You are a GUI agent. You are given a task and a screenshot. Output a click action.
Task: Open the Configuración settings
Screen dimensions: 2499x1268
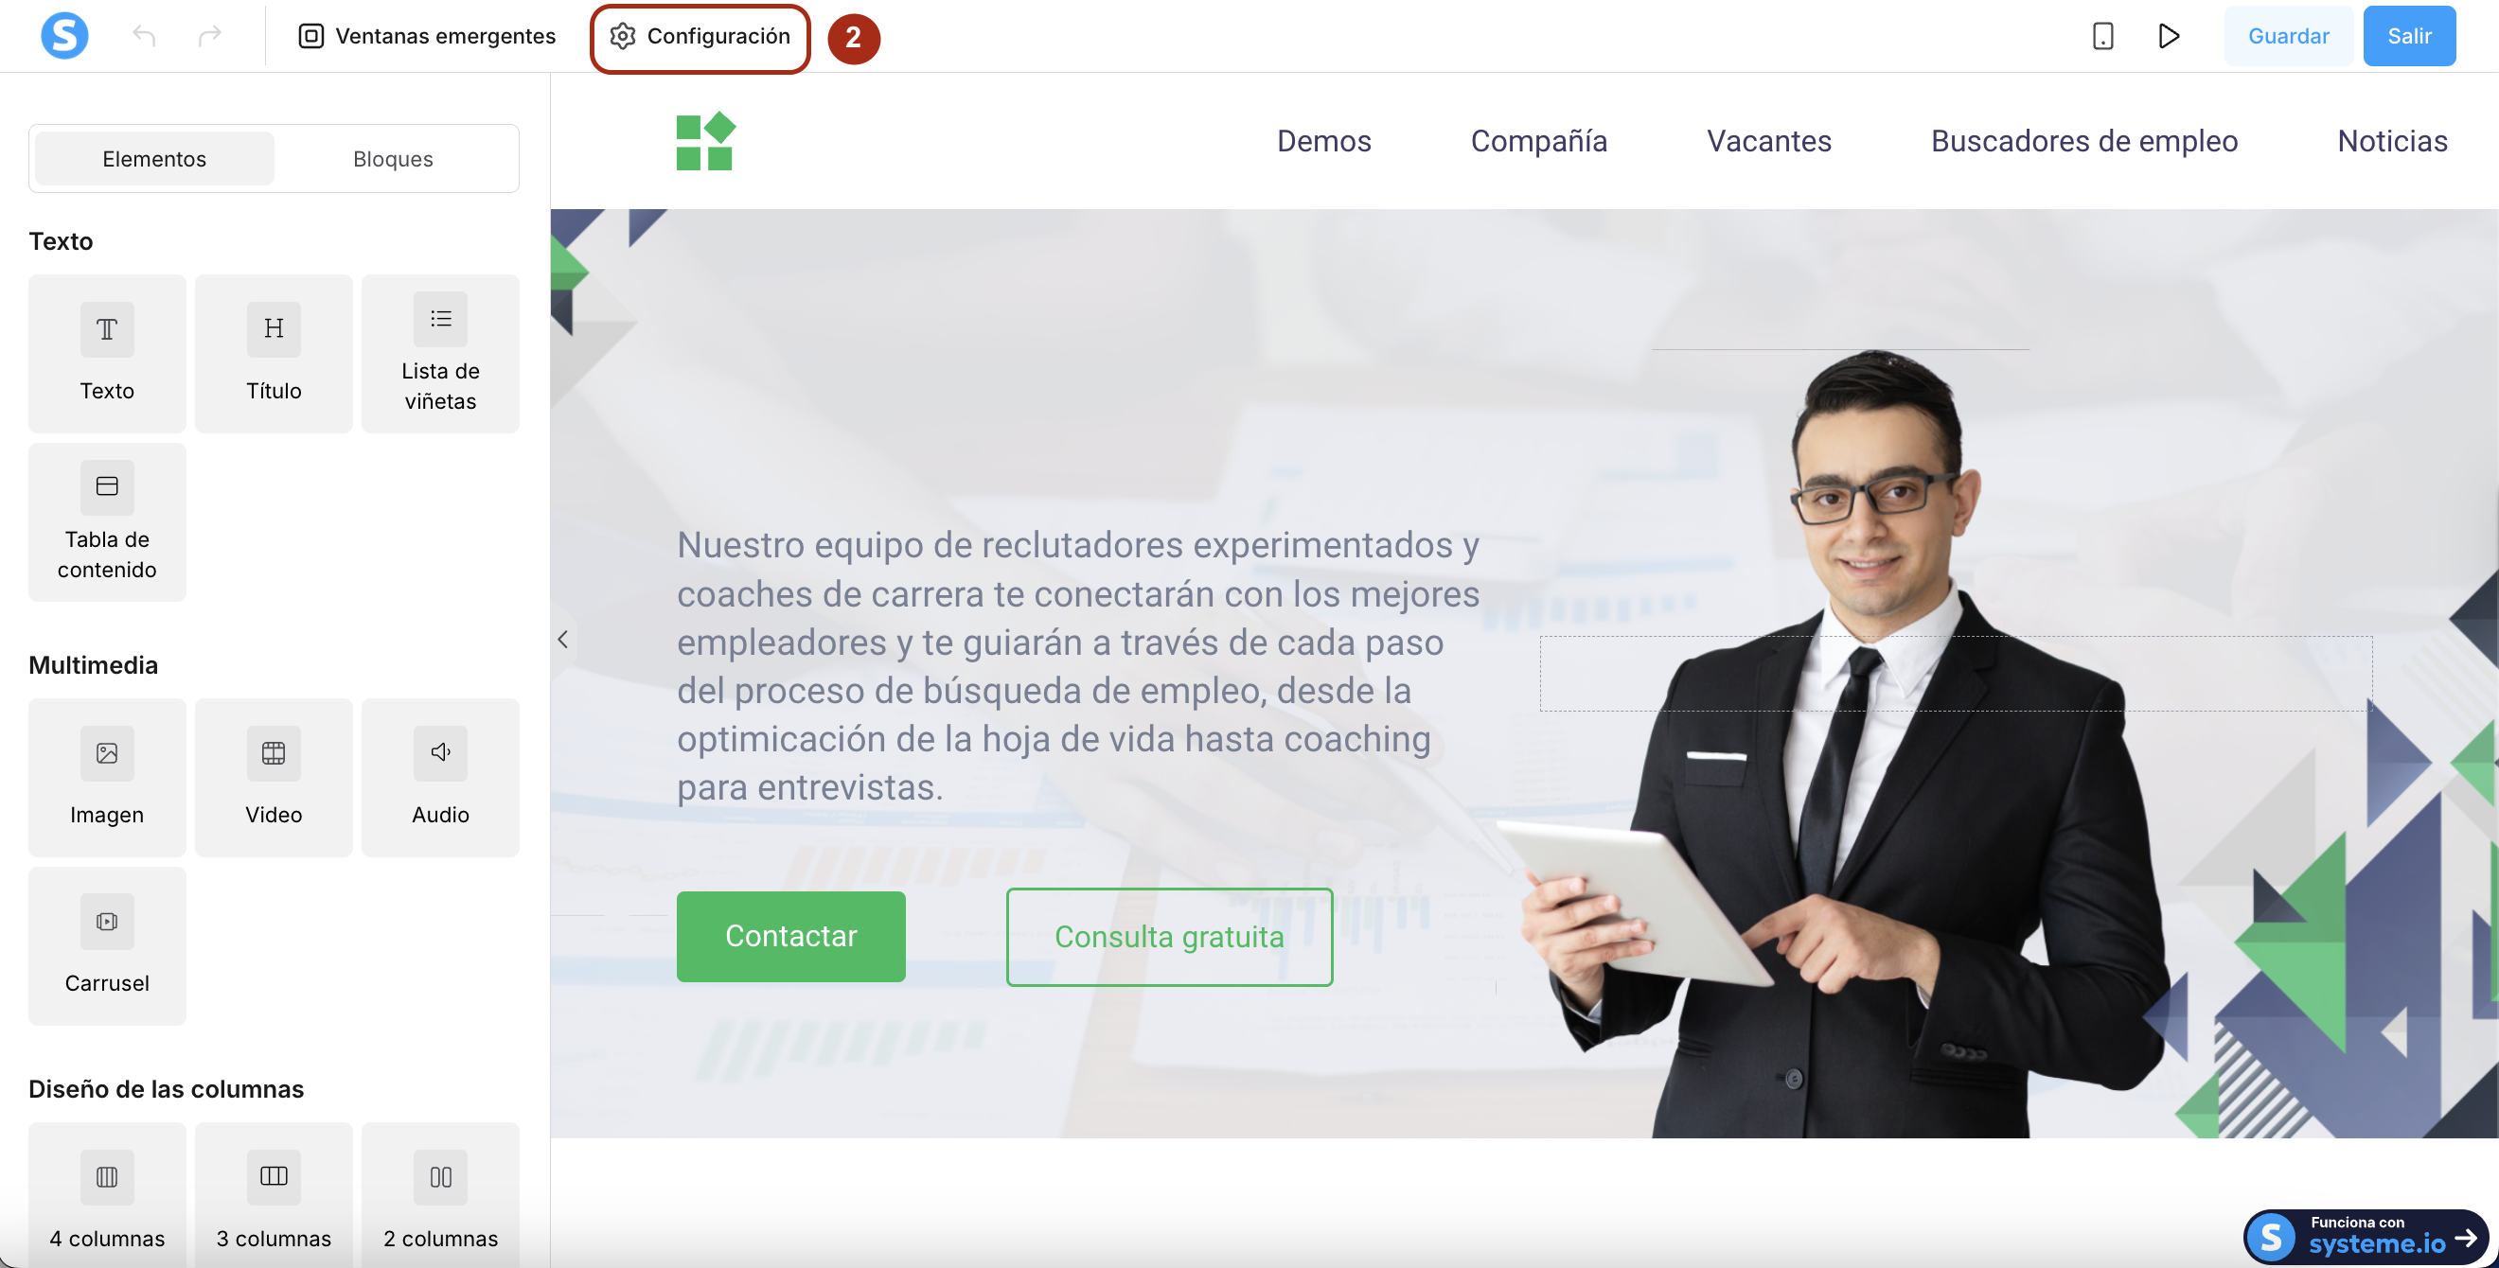700,37
